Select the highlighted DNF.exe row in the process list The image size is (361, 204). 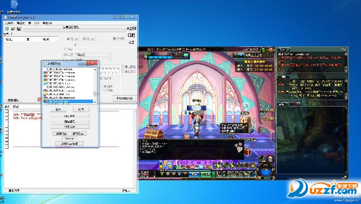(68, 102)
